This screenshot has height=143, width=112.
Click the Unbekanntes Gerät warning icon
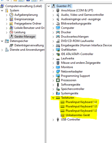point(62,115)
